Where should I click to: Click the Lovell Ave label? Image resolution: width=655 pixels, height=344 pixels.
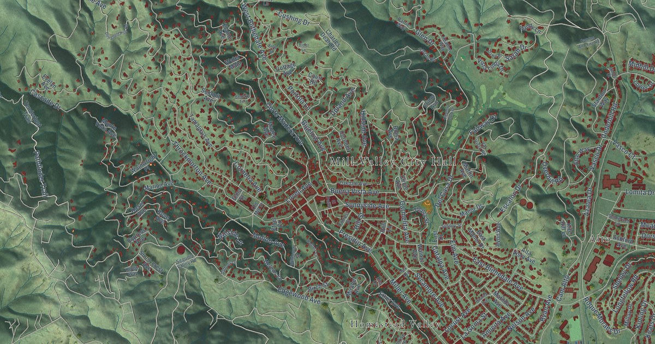coord(297,193)
